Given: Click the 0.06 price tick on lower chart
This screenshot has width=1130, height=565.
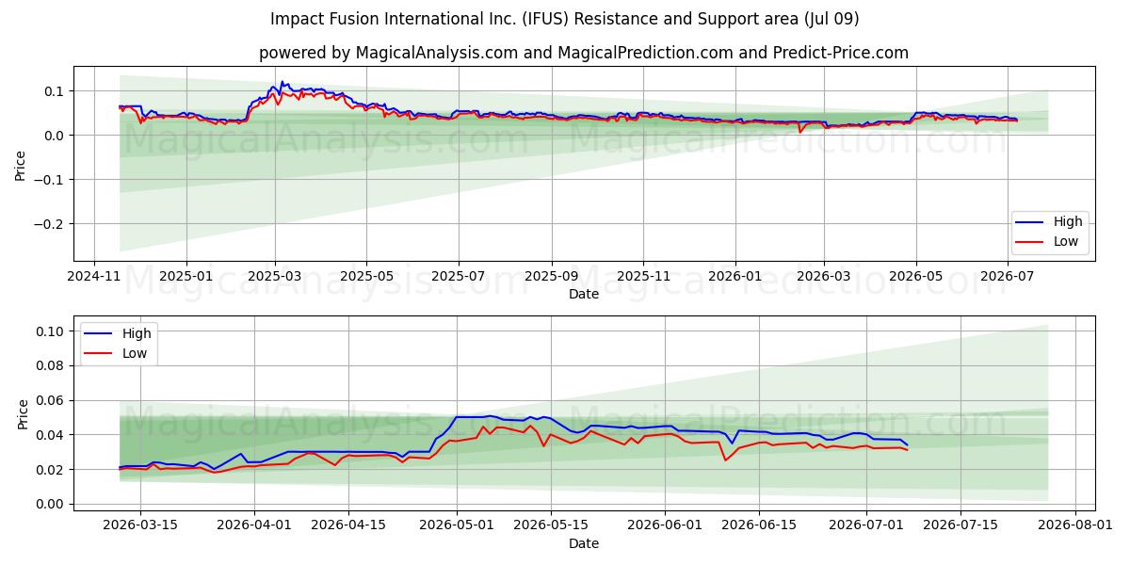Looking at the screenshot, I should coord(49,400).
